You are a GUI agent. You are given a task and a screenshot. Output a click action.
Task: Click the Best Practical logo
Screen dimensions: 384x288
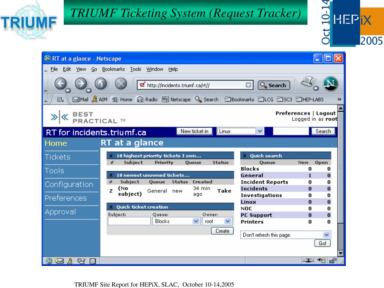[88, 117]
